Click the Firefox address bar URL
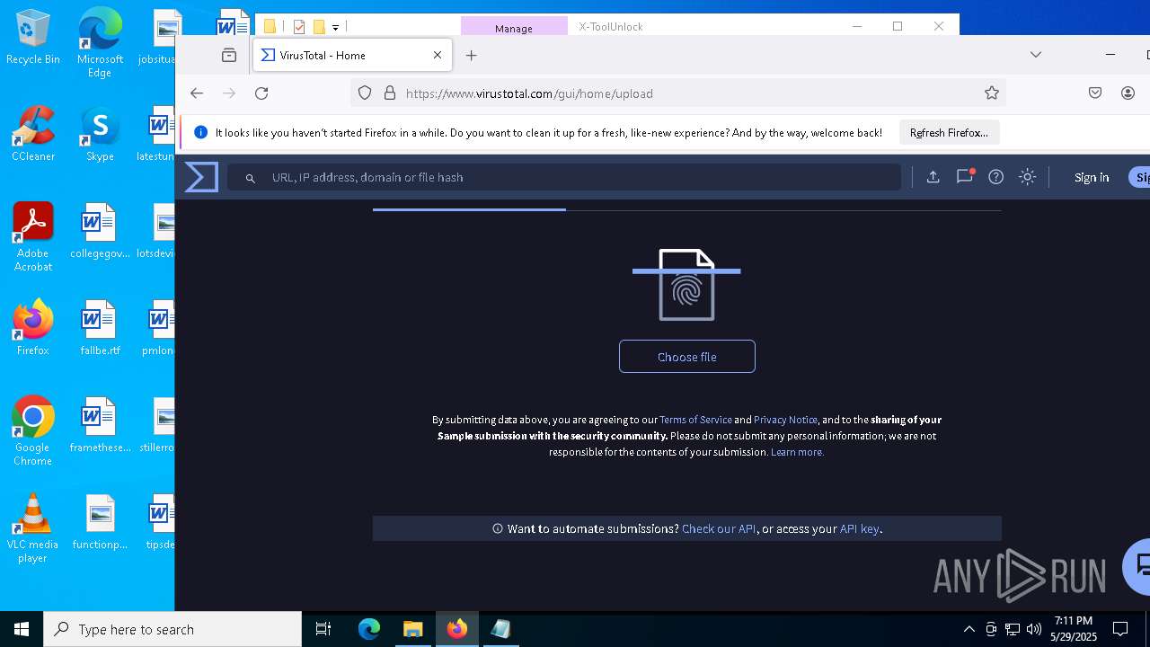 pyautogui.click(x=529, y=93)
